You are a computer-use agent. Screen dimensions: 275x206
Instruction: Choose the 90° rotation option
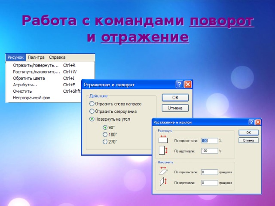(x=105, y=127)
